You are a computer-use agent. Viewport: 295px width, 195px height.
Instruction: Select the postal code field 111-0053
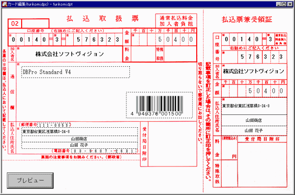(x=54, y=125)
